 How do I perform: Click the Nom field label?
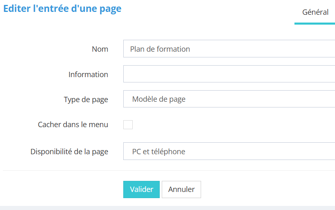pos(100,49)
